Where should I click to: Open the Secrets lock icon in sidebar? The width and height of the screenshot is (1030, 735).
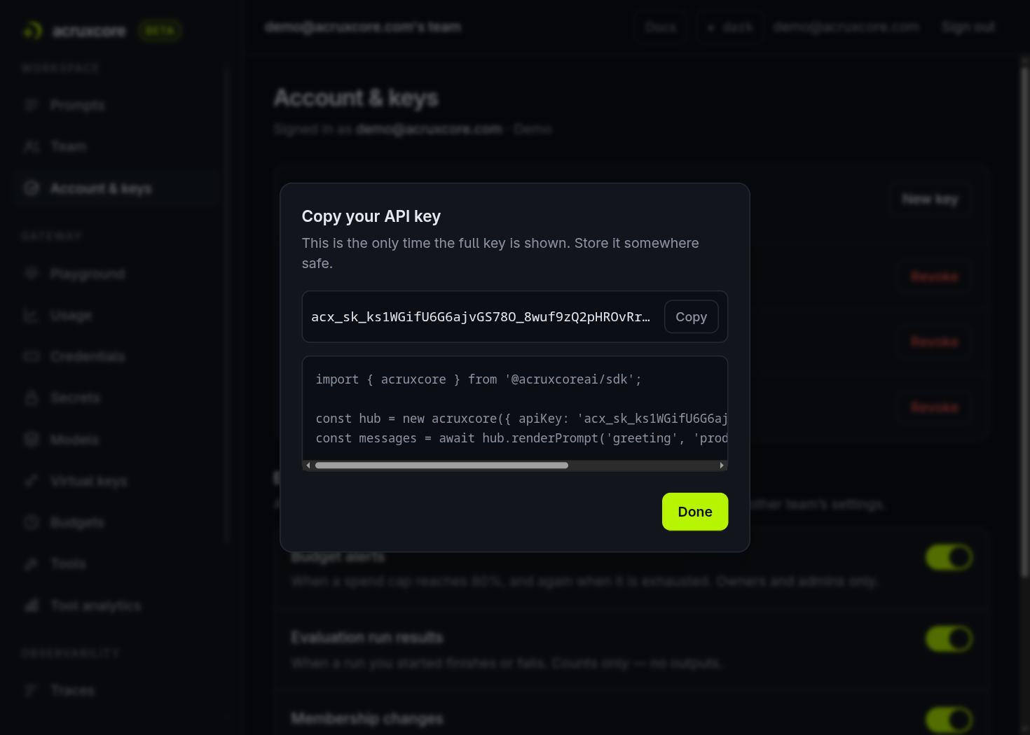point(31,398)
